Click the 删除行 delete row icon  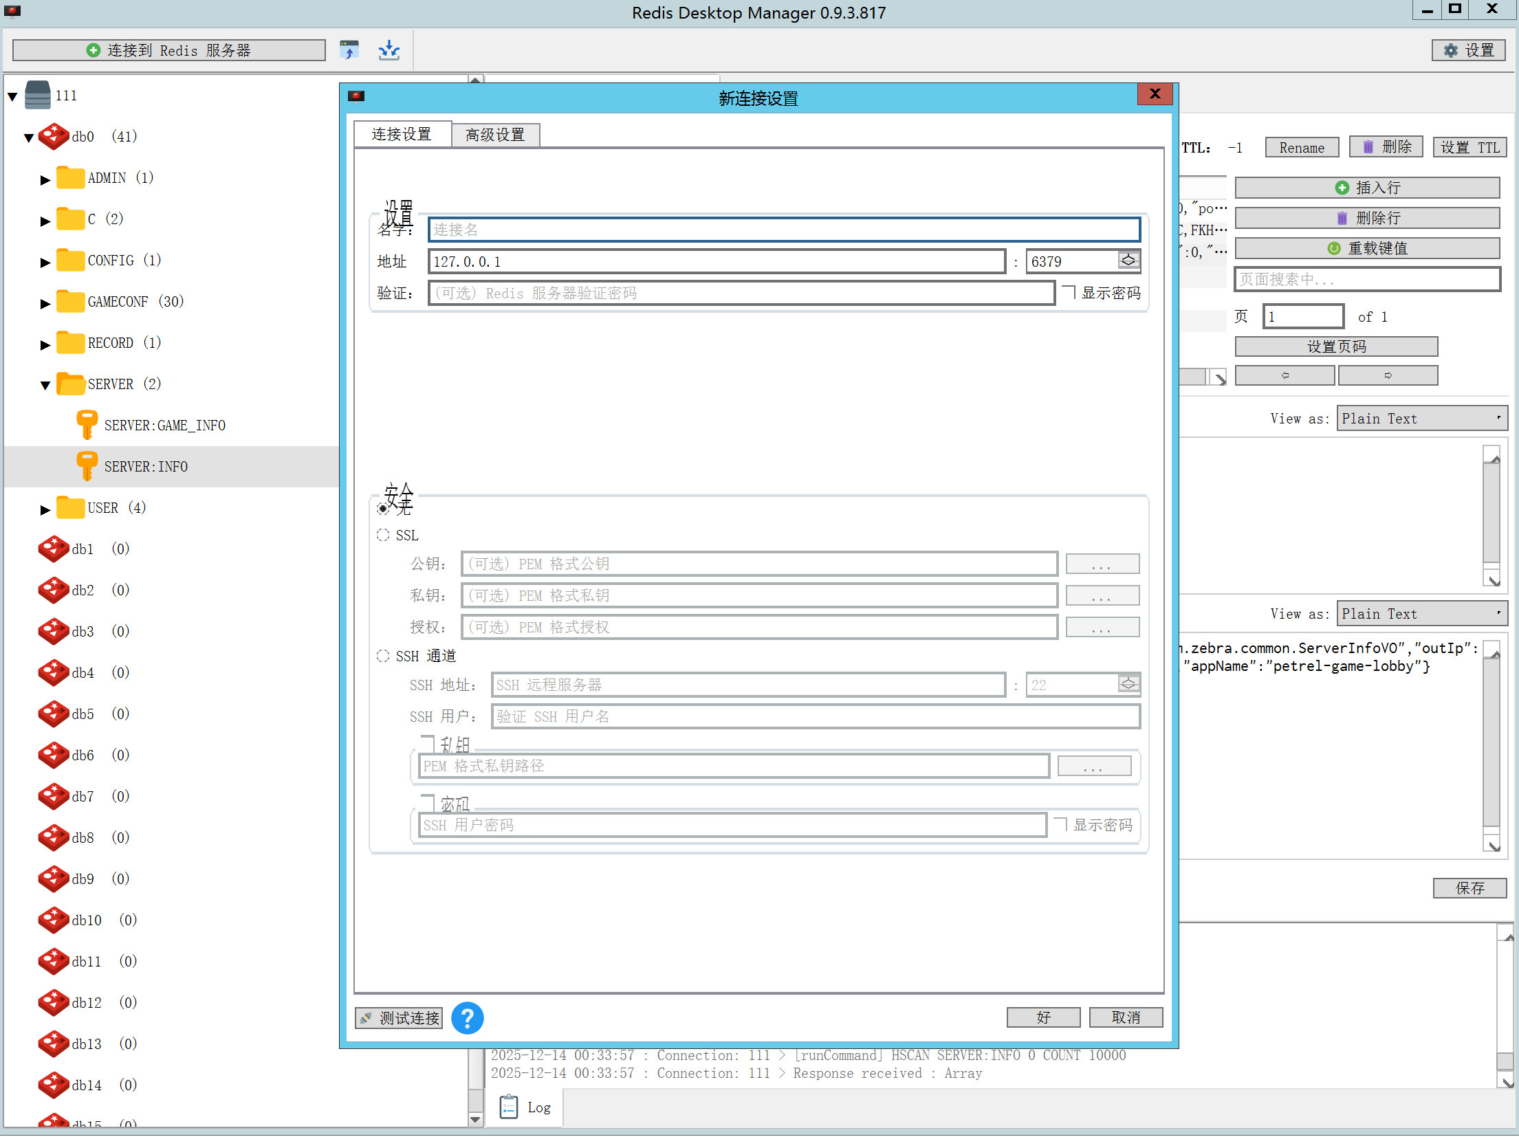click(1341, 217)
